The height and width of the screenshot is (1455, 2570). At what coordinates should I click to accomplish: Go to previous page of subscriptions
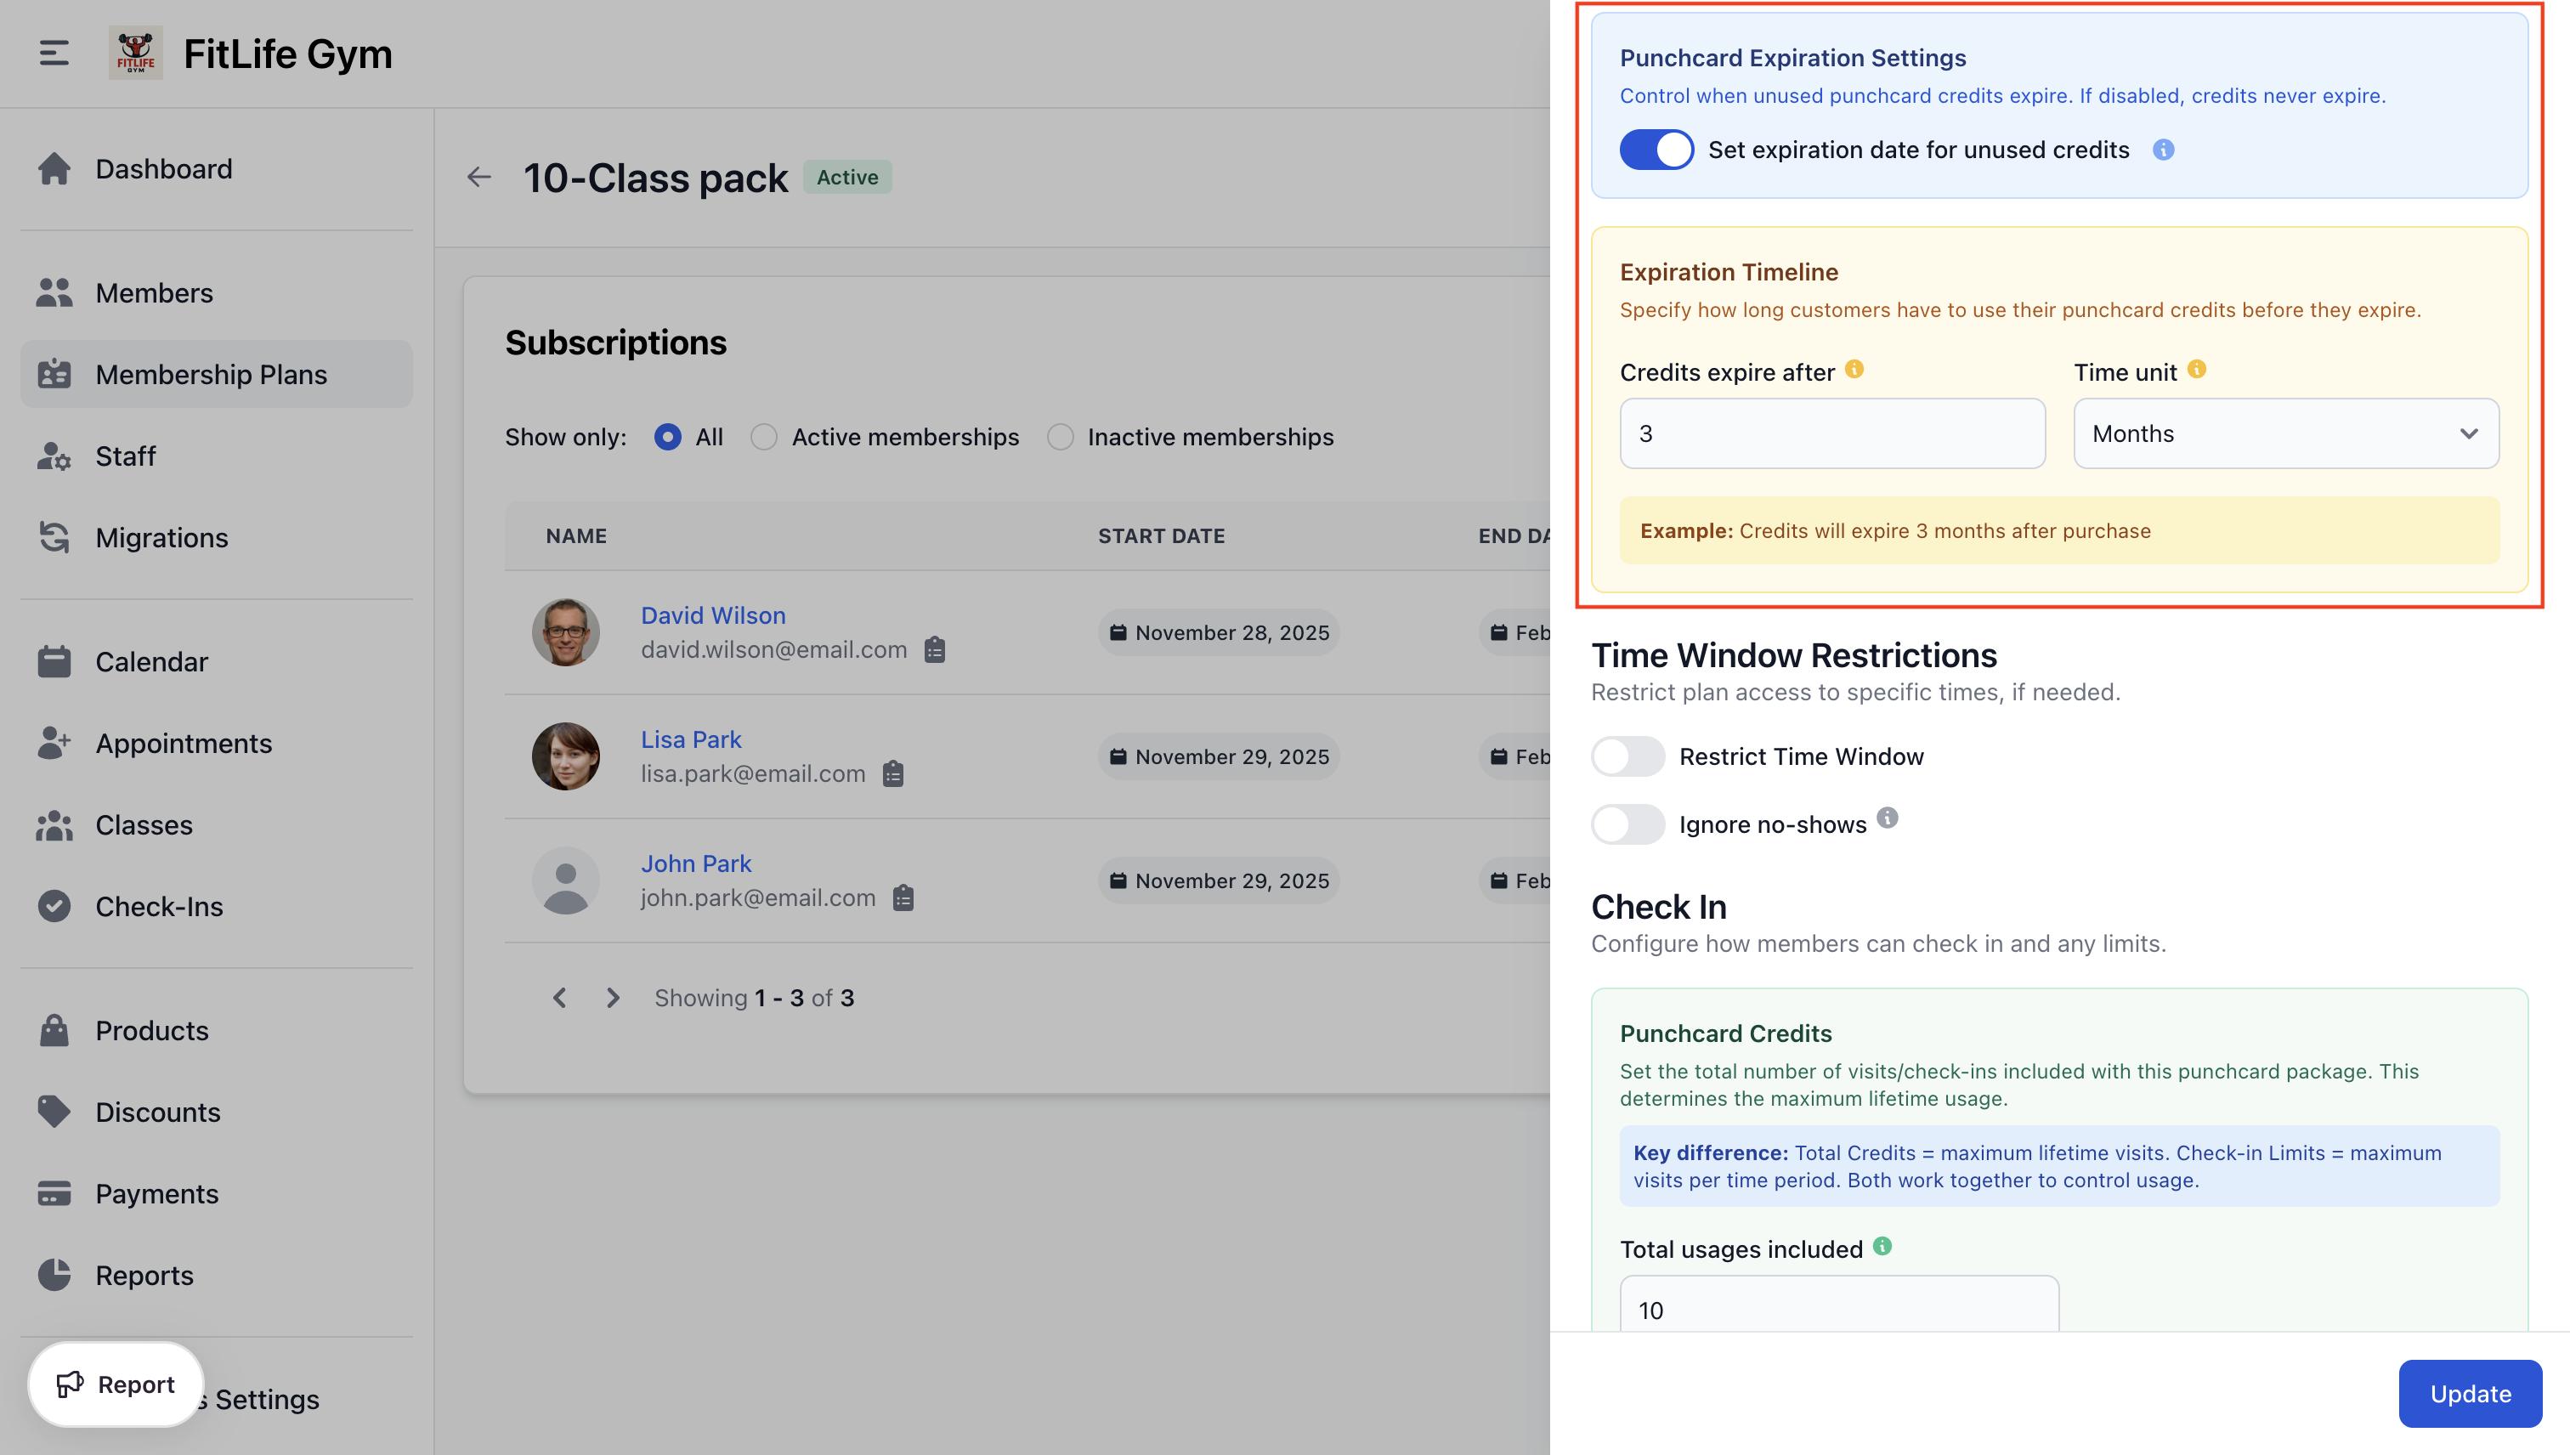[559, 997]
